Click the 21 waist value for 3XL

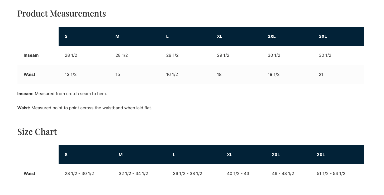321,74
